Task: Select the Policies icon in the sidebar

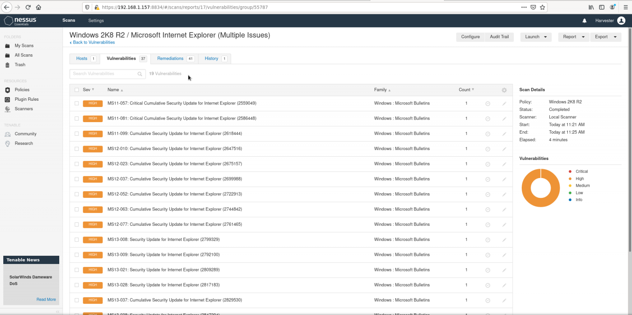Action: click(7, 90)
